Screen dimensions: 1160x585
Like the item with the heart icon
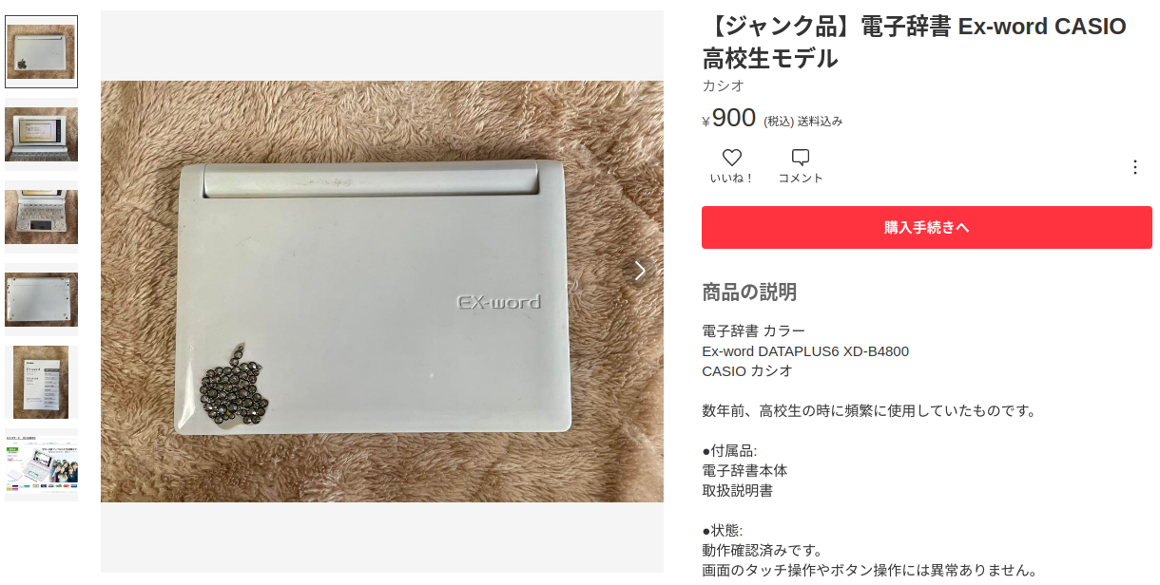point(731,158)
